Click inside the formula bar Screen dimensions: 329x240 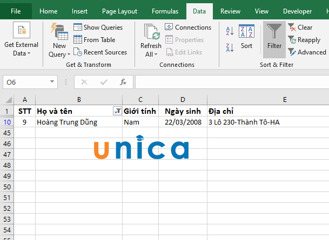(232, 82)
